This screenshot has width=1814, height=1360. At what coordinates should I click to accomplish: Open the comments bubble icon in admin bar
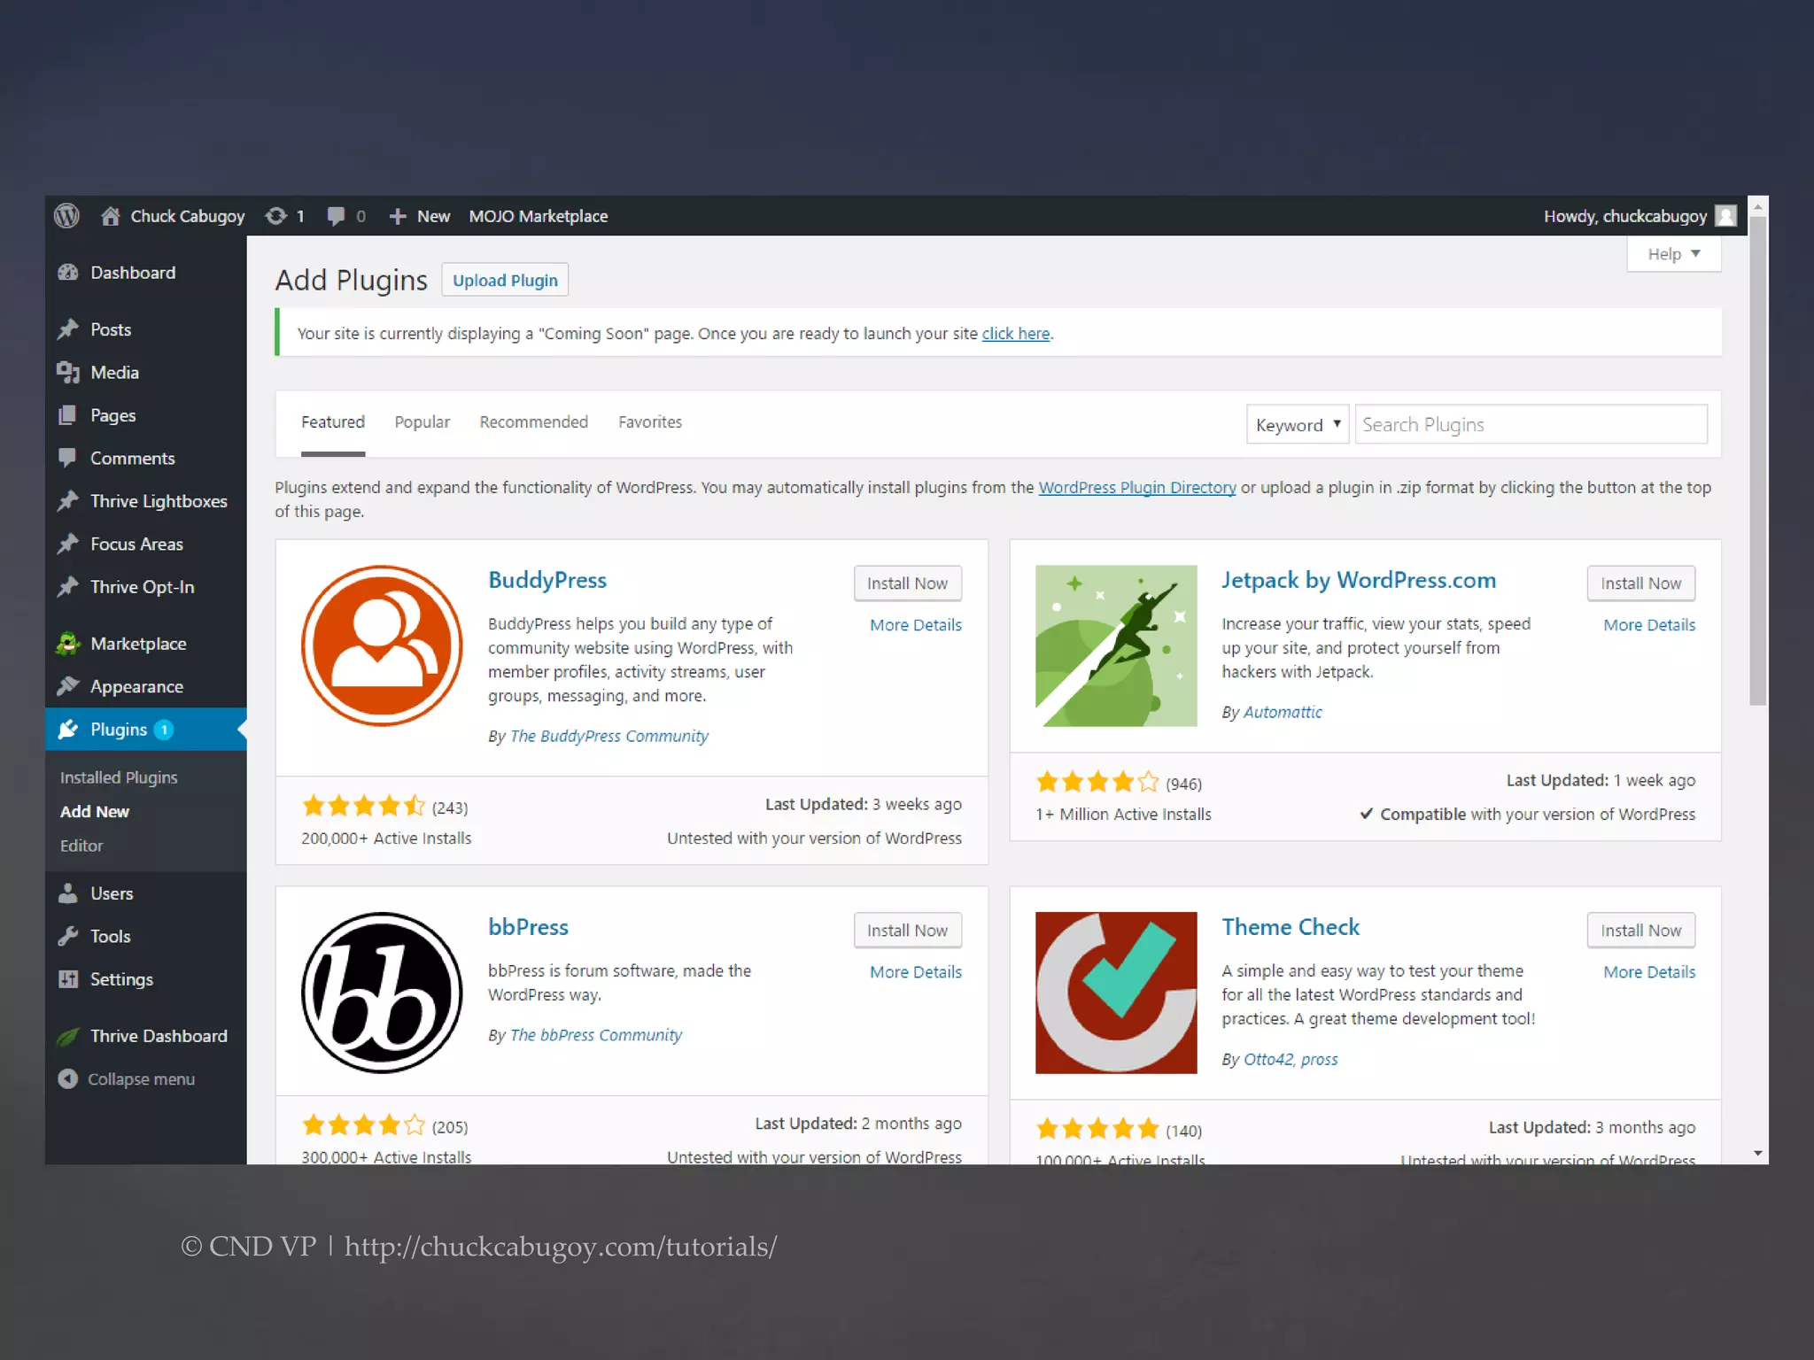click(336, 216)
